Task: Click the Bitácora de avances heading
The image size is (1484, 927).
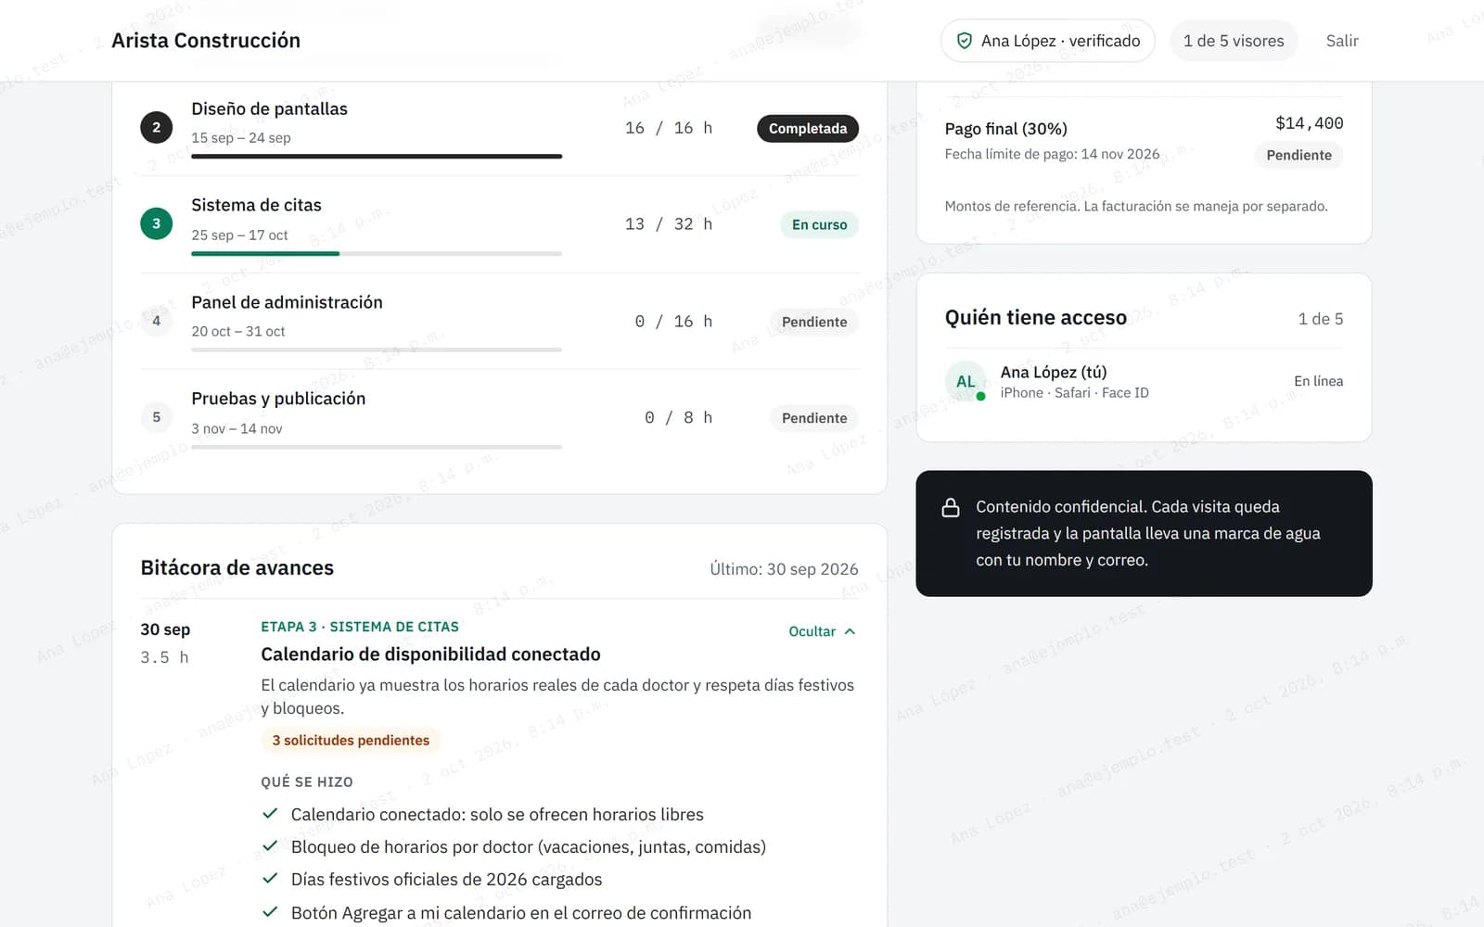Action: point(237,568)
